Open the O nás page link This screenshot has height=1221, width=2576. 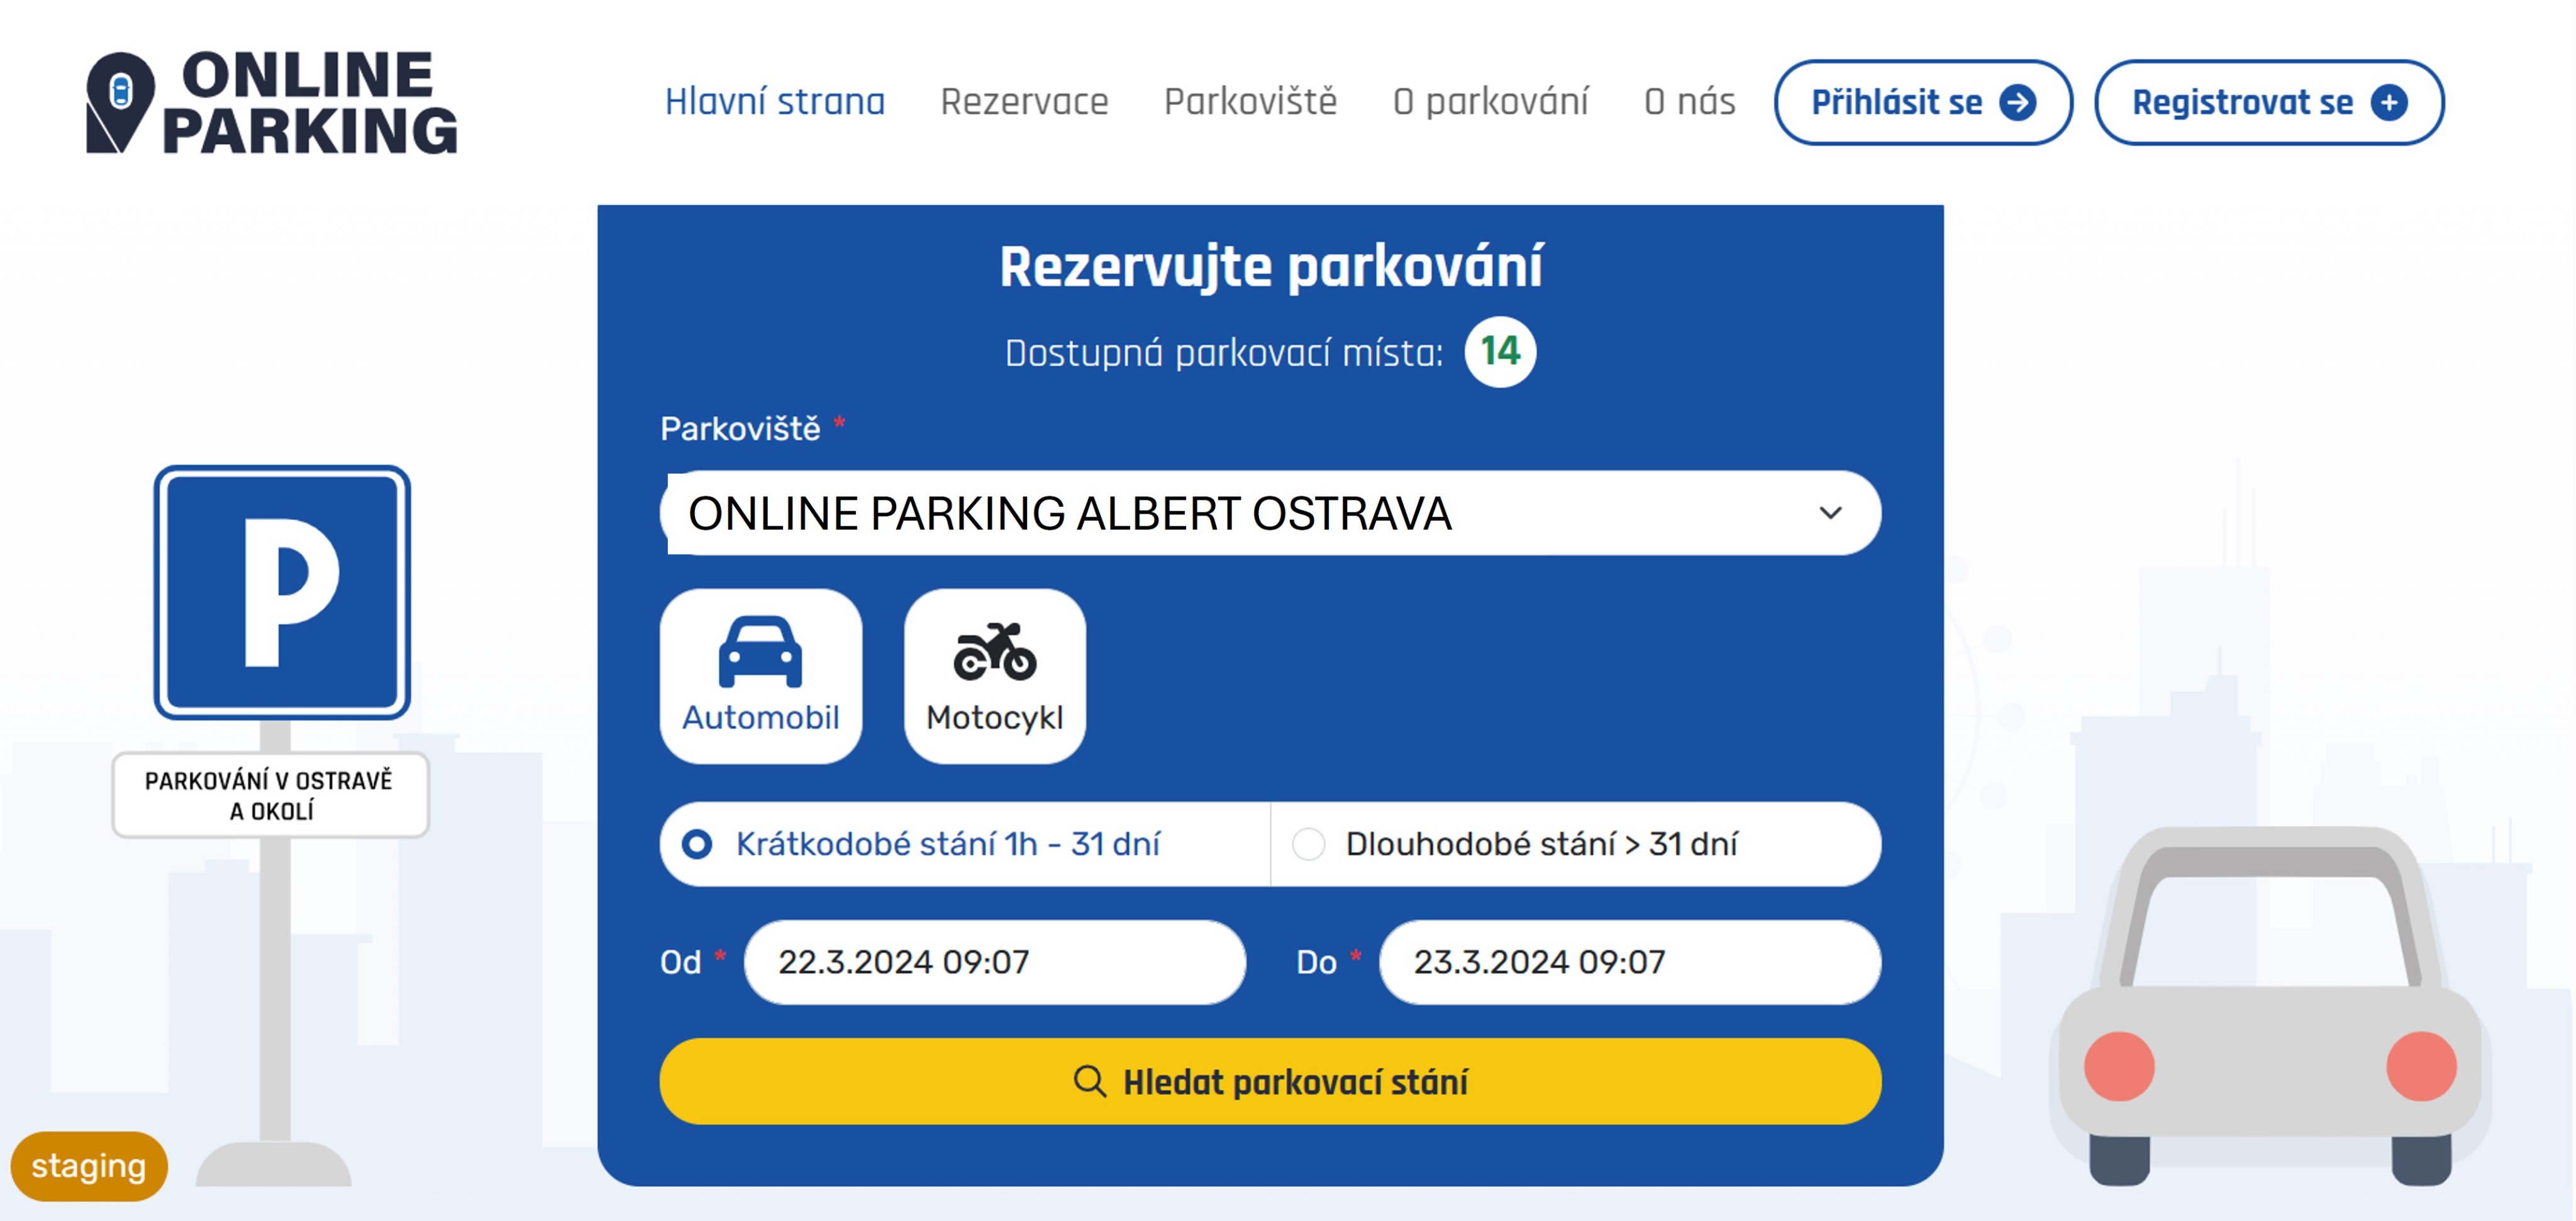point(1689,102)
